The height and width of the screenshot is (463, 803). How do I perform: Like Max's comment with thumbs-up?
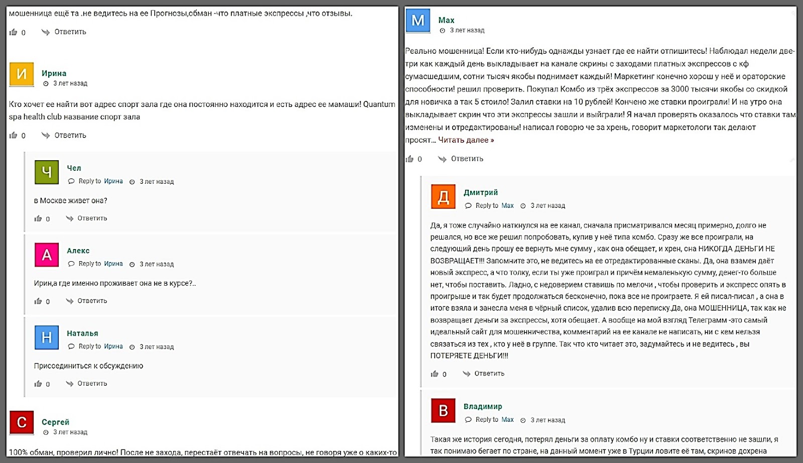[410, 159]
